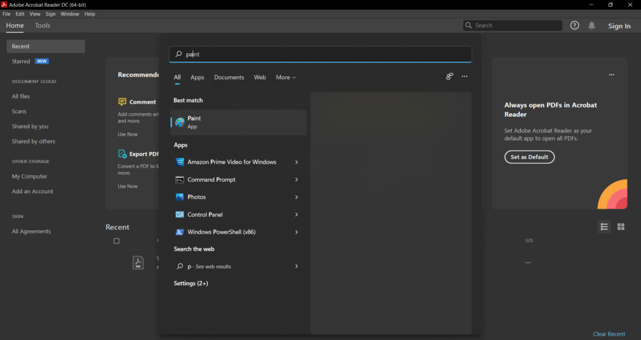Screen dimensions: 641x340
Task: Click Add an Account in sidebar
Action: tap(33, 191)
